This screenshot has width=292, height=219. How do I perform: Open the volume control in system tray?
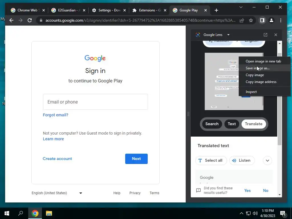pyautogui.click(x=255, y=213)
